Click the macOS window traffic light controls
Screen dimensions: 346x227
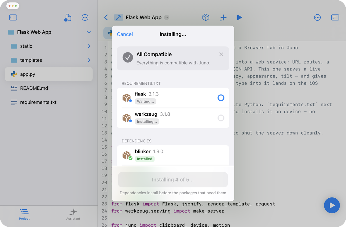click(13, 6)
